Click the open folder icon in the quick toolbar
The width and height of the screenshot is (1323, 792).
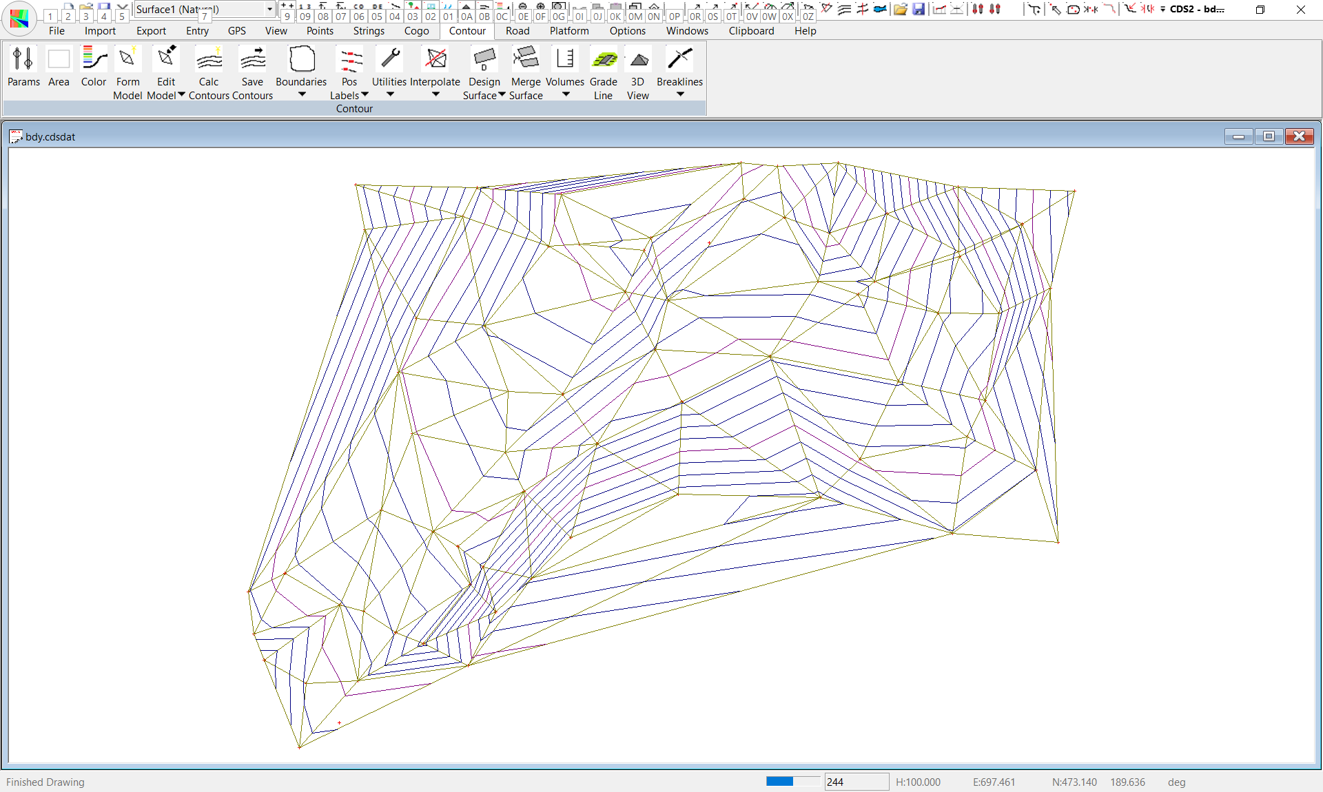900,9
